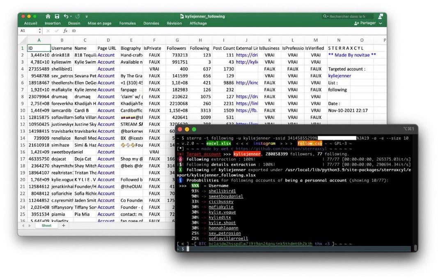Open the https://dri external link in row 2
Viewport: 438px width, 278px height.
247,55
